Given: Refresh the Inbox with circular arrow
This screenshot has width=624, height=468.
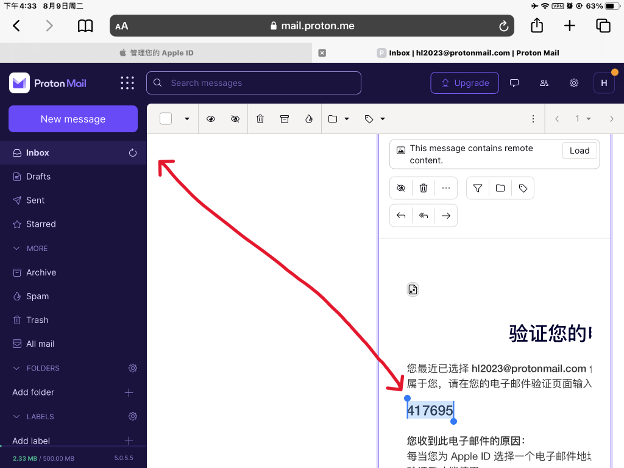Looking at the screenshot, I should click(132, 153).
